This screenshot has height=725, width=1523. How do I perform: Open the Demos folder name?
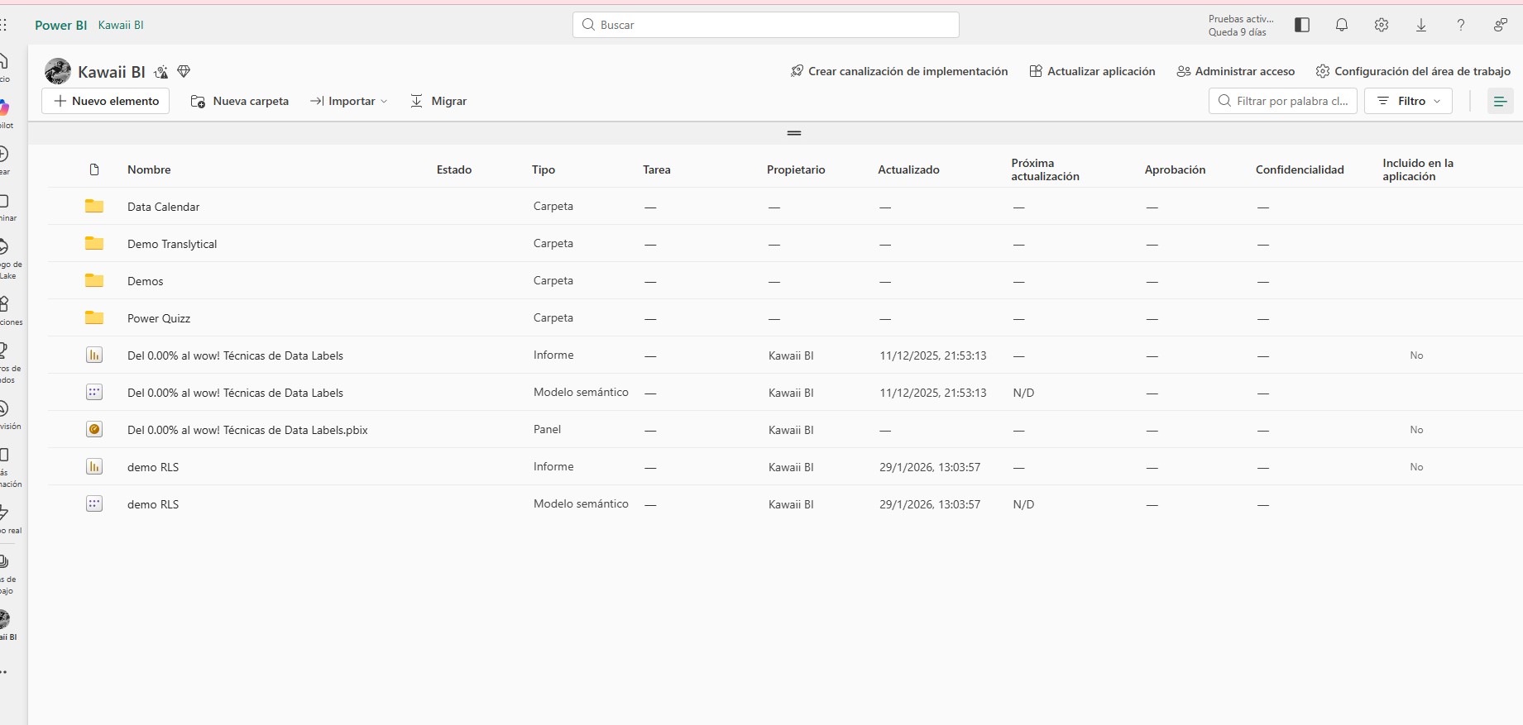click(146, 281)
